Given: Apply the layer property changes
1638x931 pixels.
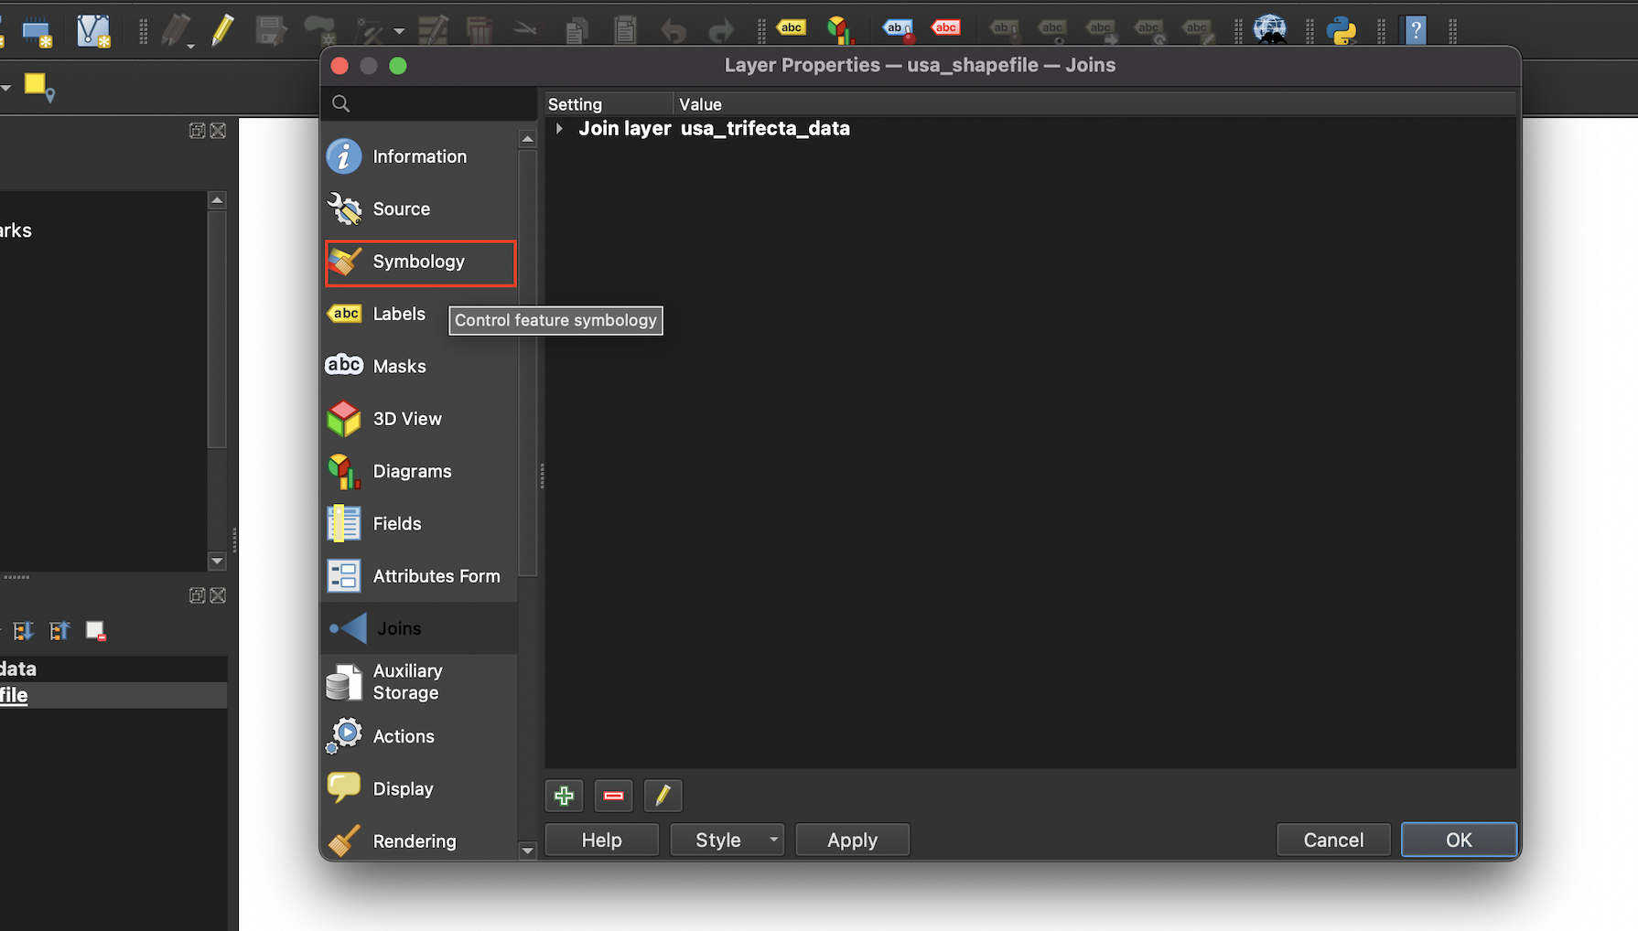Looking at the screenshot, I should coord(852,839).
